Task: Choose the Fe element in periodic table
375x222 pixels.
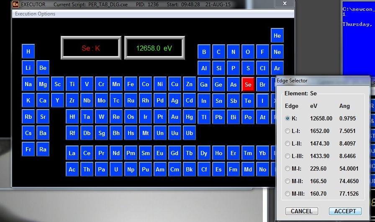Action: tap(131, 84)
